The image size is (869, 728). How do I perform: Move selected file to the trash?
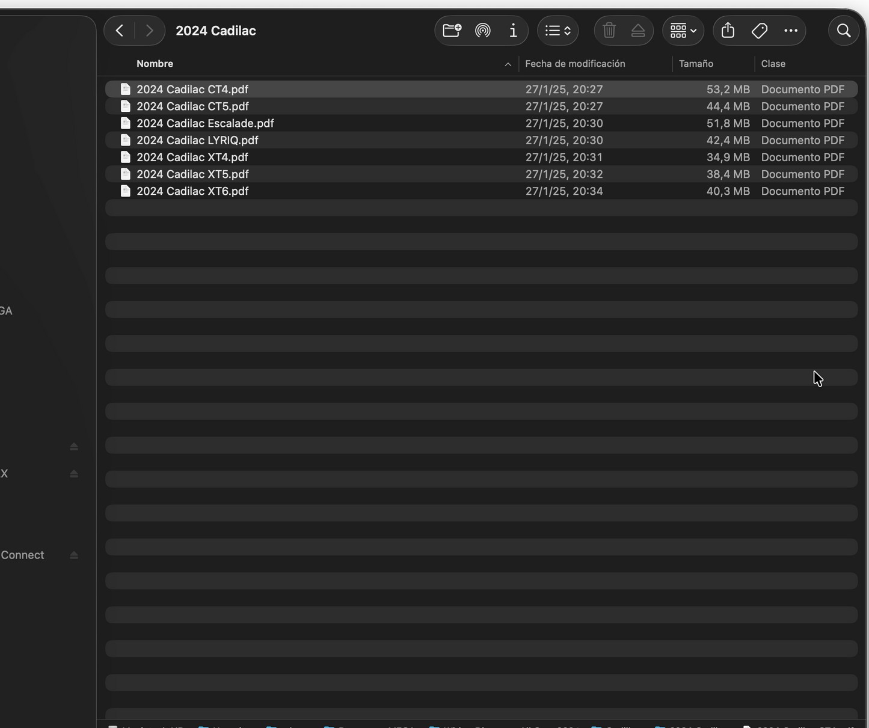click(609, 31)
